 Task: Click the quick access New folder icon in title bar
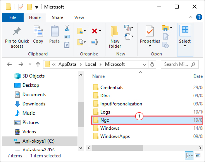coord(29,7)
